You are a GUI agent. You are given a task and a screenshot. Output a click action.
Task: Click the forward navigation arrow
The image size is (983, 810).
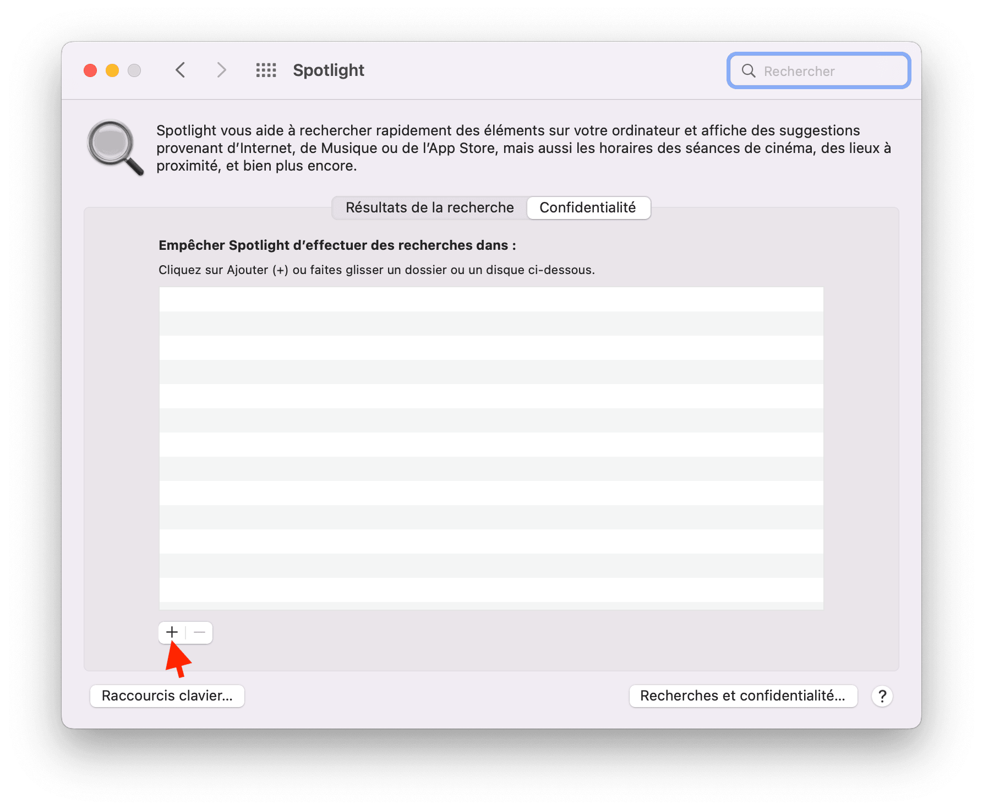(x=221, y=70)
